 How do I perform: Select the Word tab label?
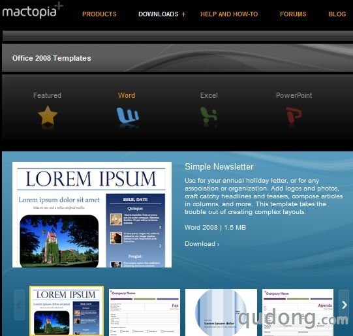tap(127, 95)
